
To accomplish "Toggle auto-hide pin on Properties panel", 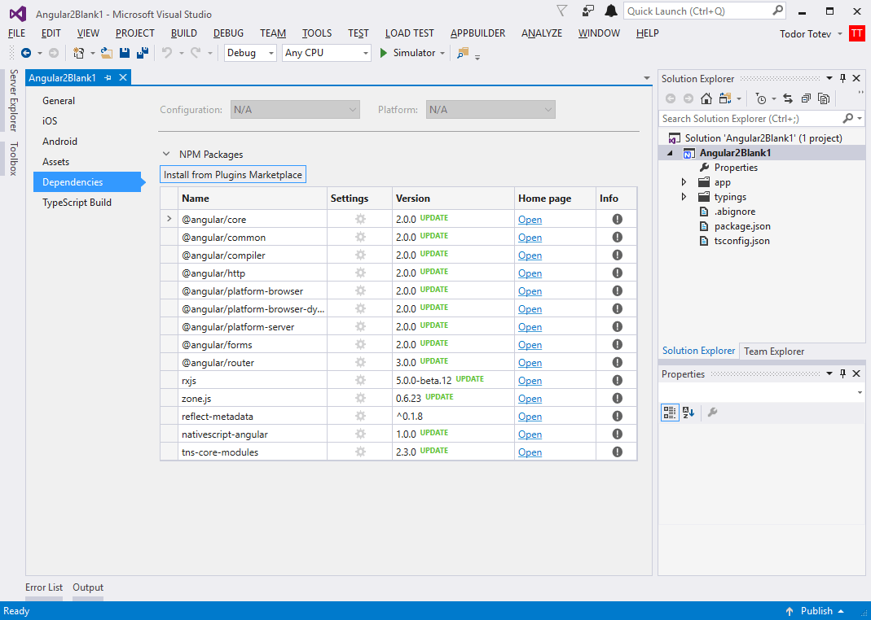I will pyautogui.click(x=842, y=374).
